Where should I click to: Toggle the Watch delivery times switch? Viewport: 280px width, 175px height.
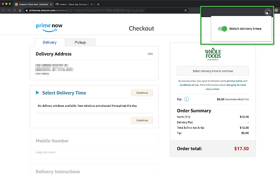coord(222,28)
